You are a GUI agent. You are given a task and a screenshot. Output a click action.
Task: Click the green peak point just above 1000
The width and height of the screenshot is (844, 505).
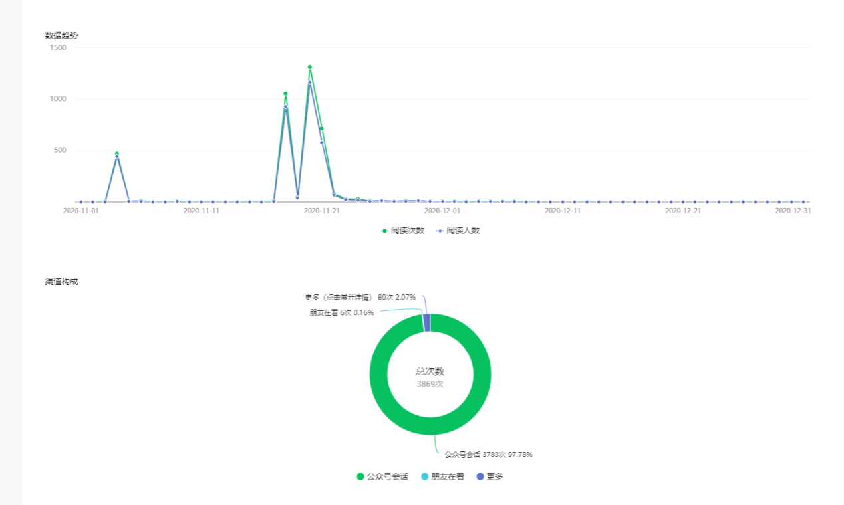click(285, 94)
